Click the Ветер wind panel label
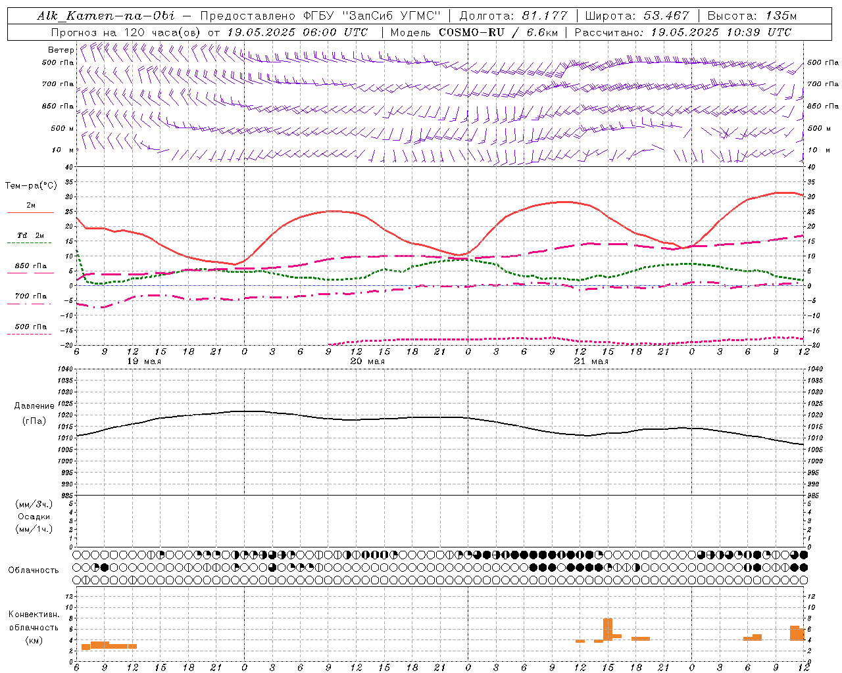This screenshot has width=842, height=673. pyautogui.click(x=61, y=50)
